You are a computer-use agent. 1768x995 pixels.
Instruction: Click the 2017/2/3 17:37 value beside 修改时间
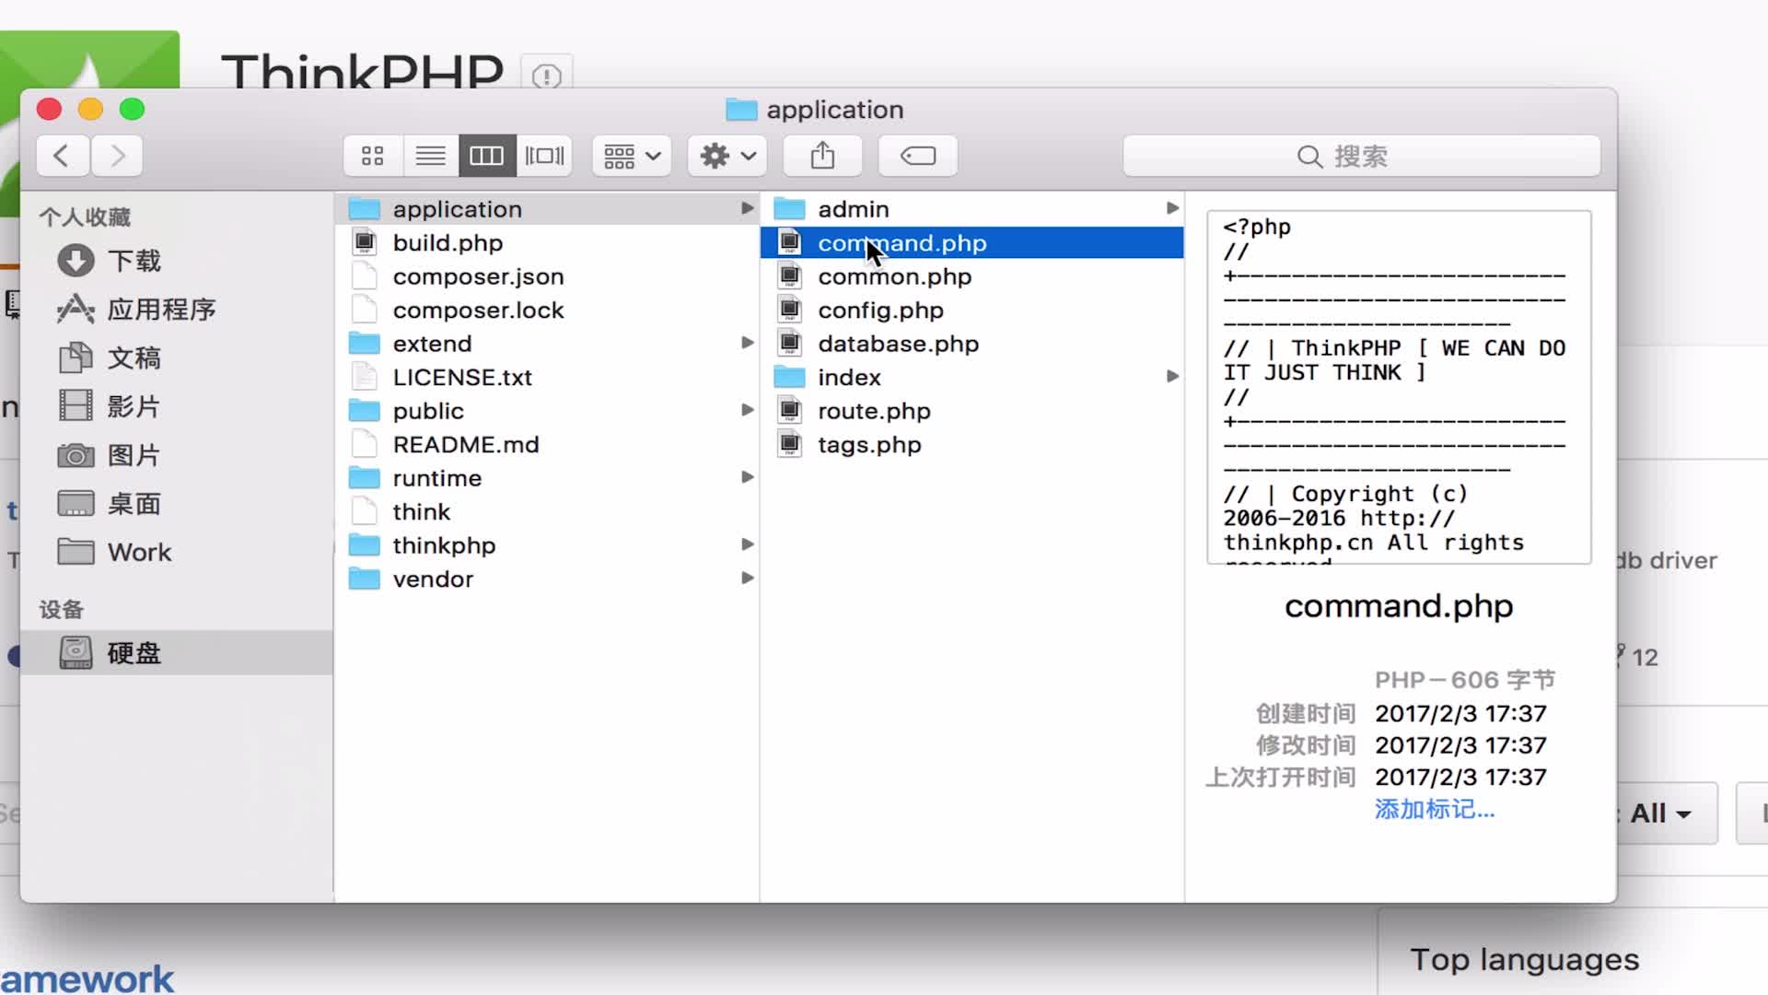pyautogui.click(x=1460, y=745)
